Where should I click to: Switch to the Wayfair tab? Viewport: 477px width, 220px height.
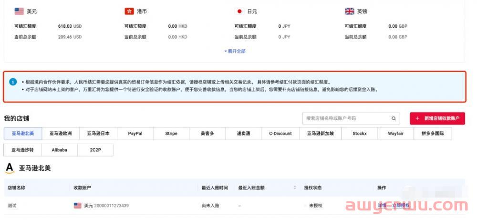pyautogui.click(x=396, y=134)
